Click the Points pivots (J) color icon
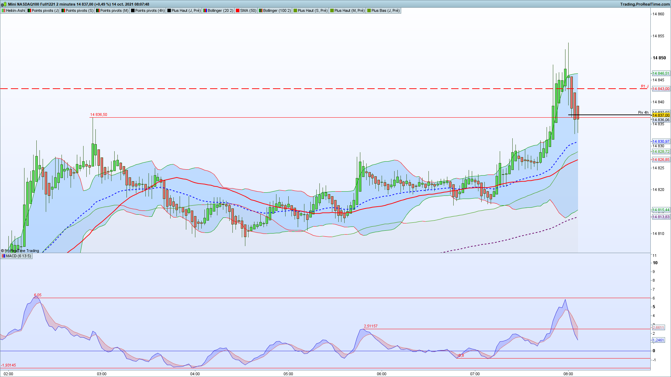The image size is (671, 377). coord(29,10)
